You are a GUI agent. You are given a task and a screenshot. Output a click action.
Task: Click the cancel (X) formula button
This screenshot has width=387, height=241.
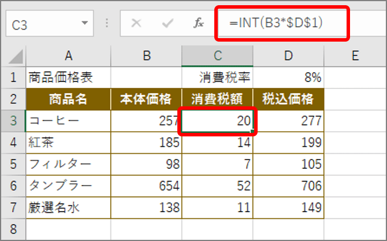(x=136, y=23)
